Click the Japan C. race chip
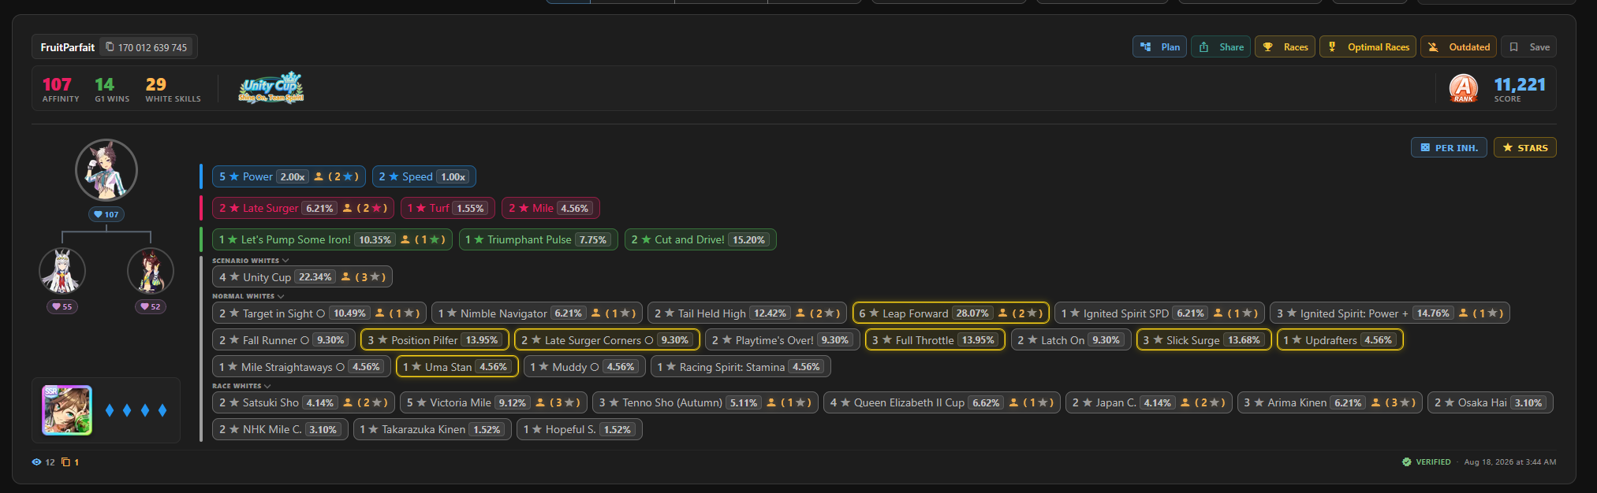Screen dimensions: 1597x493 tap(1149, 402)
